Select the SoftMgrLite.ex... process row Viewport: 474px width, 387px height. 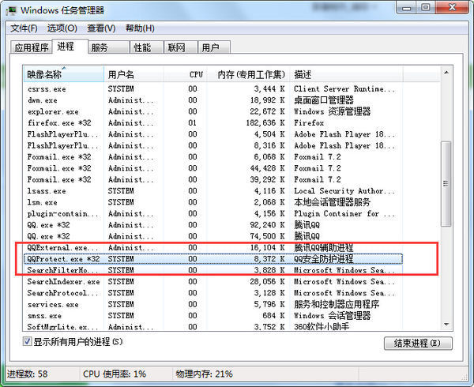tap(213, 326)
